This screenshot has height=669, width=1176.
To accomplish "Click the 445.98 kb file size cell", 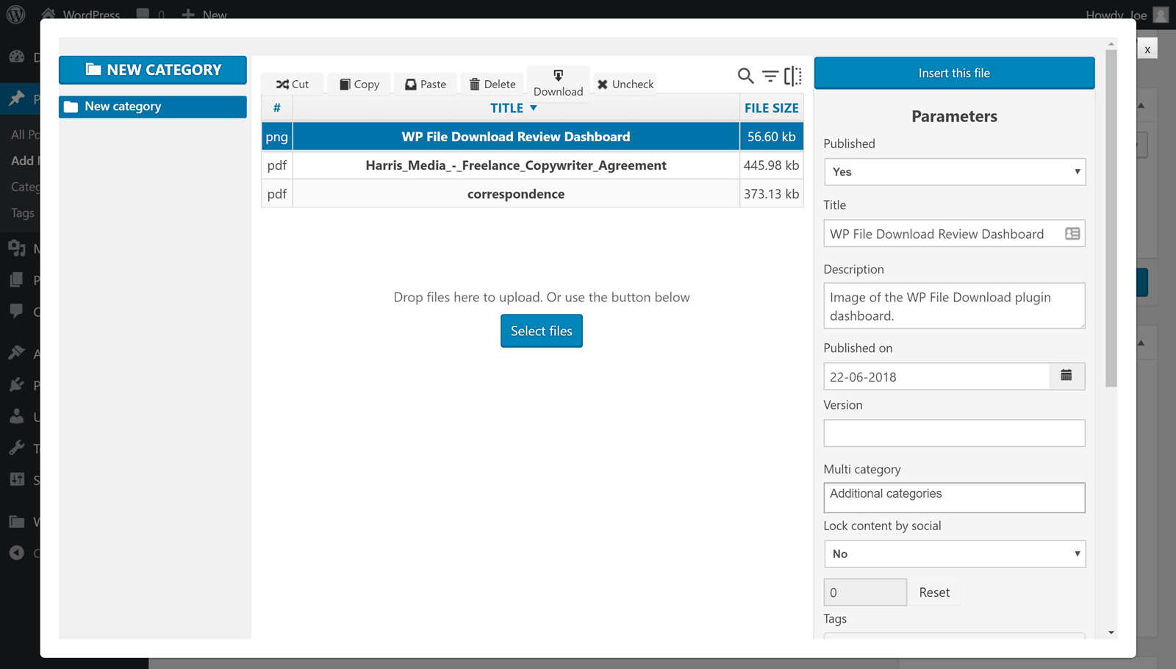I will [771, 165].
